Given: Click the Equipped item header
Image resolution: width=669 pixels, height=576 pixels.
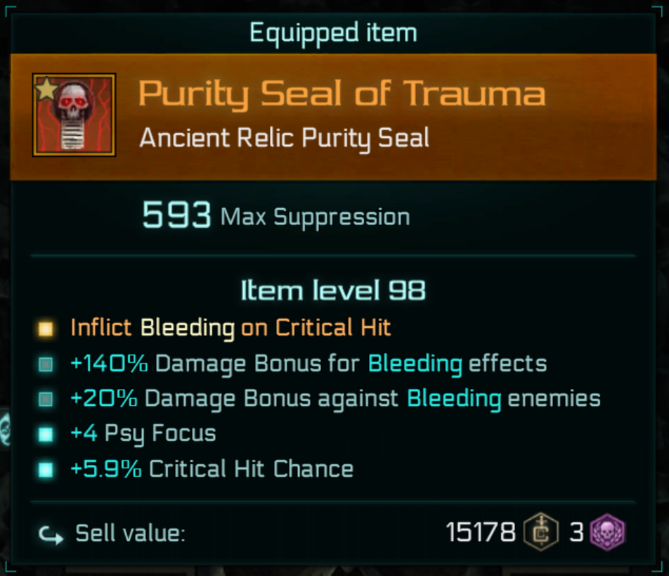Looking at the screenshot, I should coord(333,33).
